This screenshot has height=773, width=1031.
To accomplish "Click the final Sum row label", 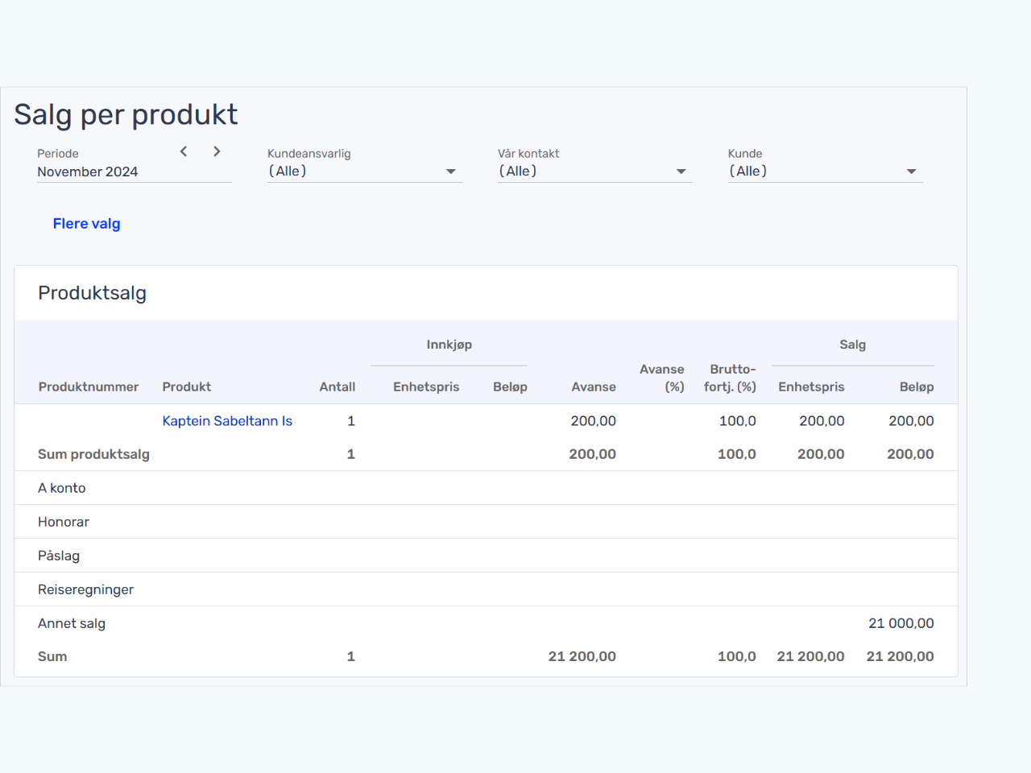I will [x=52, y=656].
